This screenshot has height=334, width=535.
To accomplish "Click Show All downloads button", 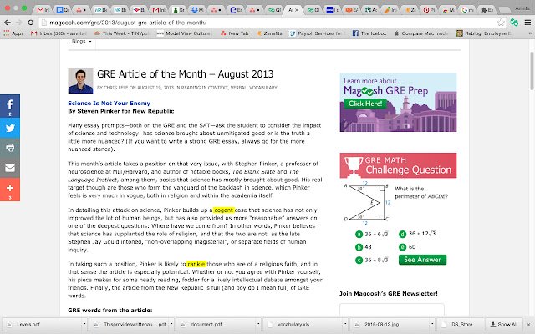I will 504,325.
